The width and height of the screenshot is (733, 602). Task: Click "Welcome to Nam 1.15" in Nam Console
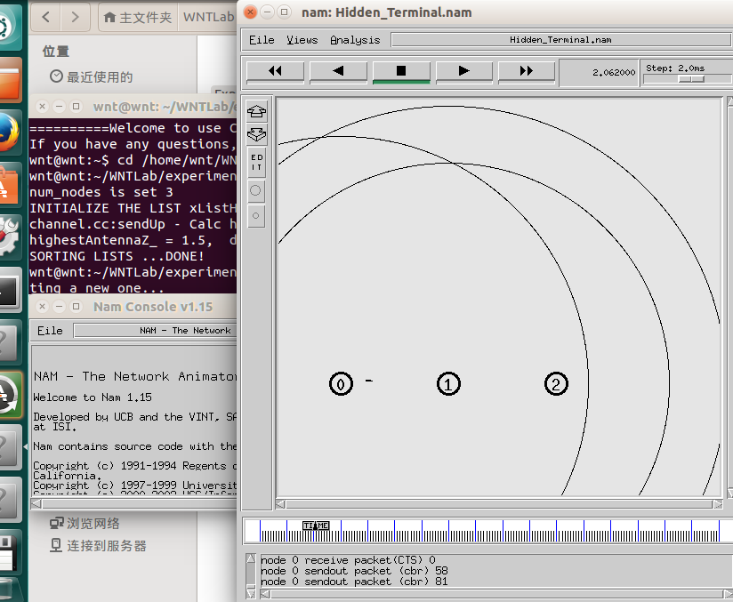pyautogui.click(x=93, y=397)
